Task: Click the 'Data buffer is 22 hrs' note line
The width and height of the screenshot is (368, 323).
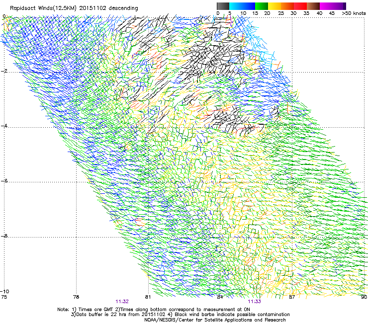Action: tap(180, 315)
